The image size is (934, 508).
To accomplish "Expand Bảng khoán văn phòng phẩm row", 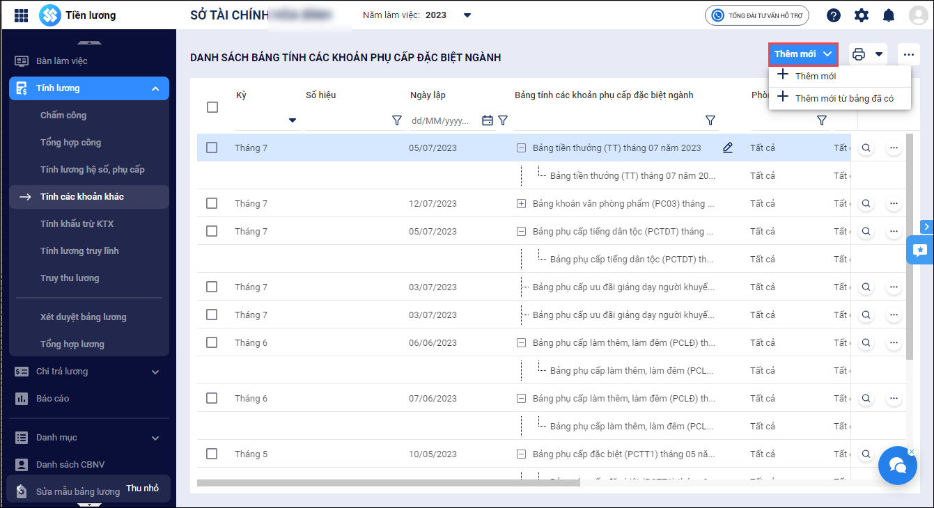I will 521,204.
